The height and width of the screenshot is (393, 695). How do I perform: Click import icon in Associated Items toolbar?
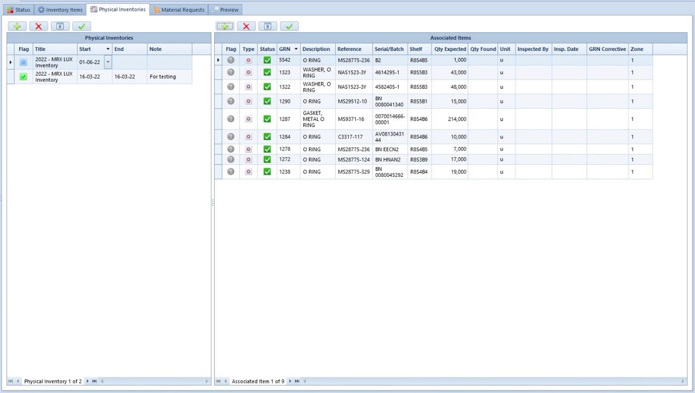(268, 26)
